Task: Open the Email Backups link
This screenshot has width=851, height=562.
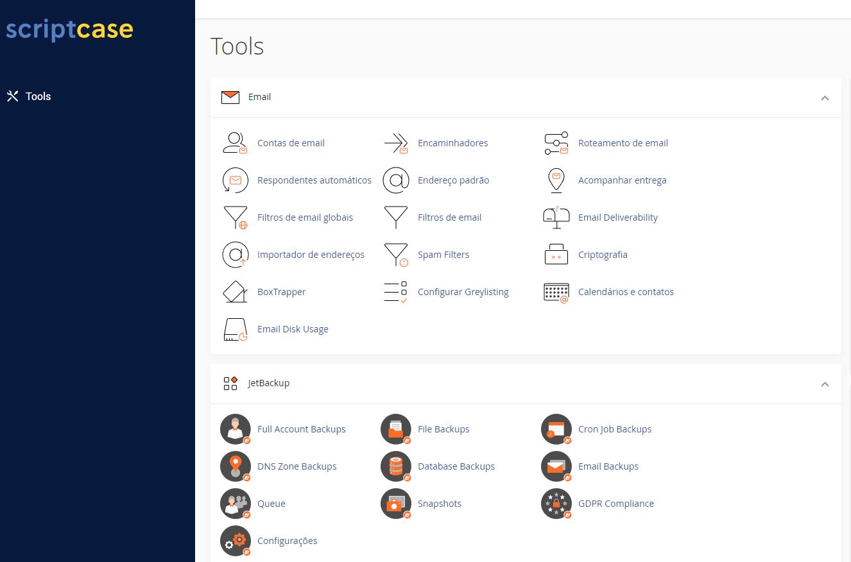Action: coord(608,466)
